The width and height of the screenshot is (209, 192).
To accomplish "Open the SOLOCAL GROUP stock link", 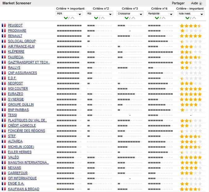I will pos(22,41).
